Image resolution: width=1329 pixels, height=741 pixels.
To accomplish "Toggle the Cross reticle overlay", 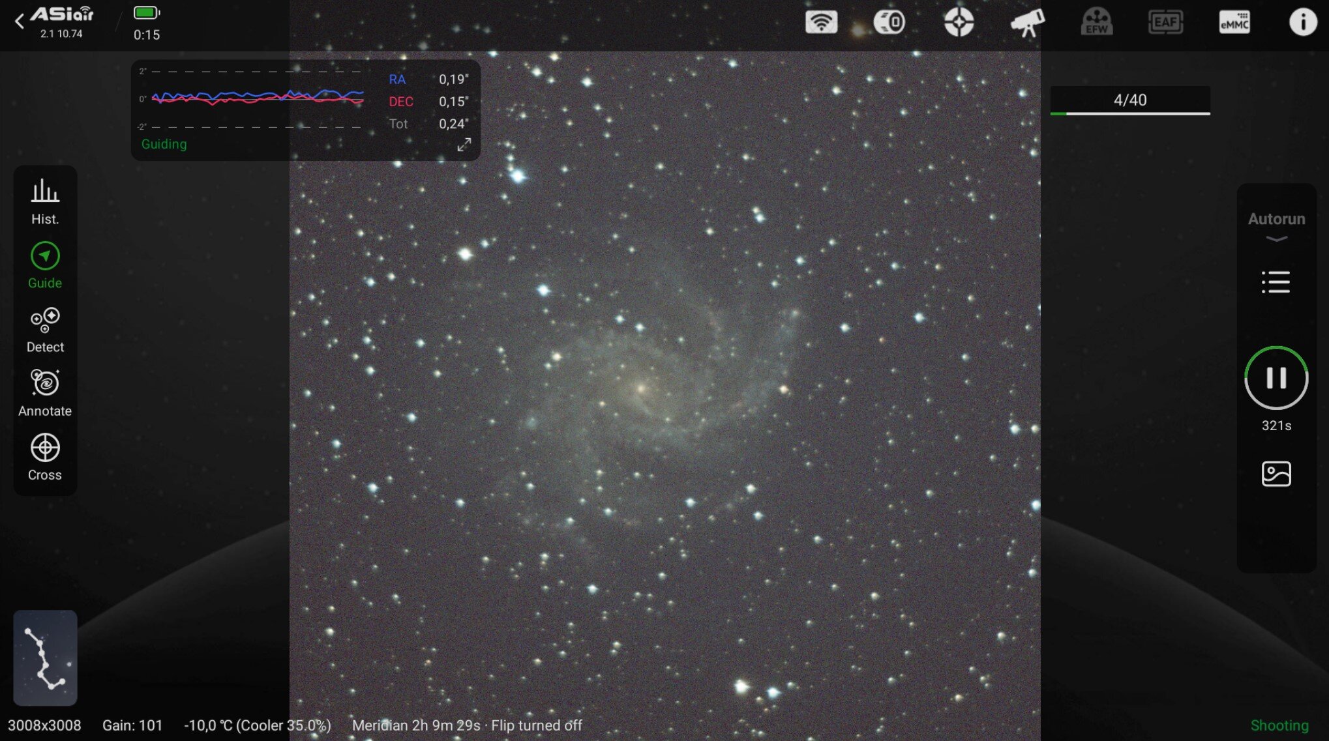I will point(45,457).
